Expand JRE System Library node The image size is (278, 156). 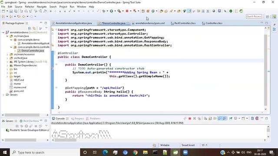pos(7,62)
